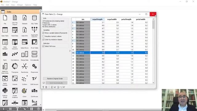197x111 pixels.
Task: Open the Options menu
Action: [x=28, y=5]
